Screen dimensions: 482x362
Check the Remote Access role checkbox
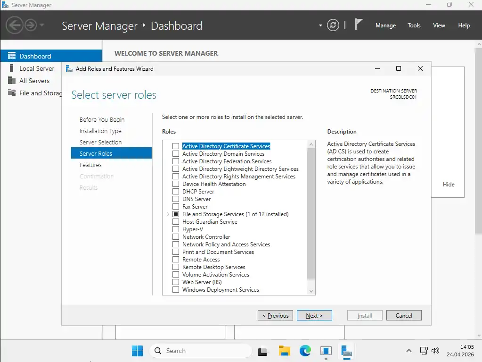pos(176,260)
